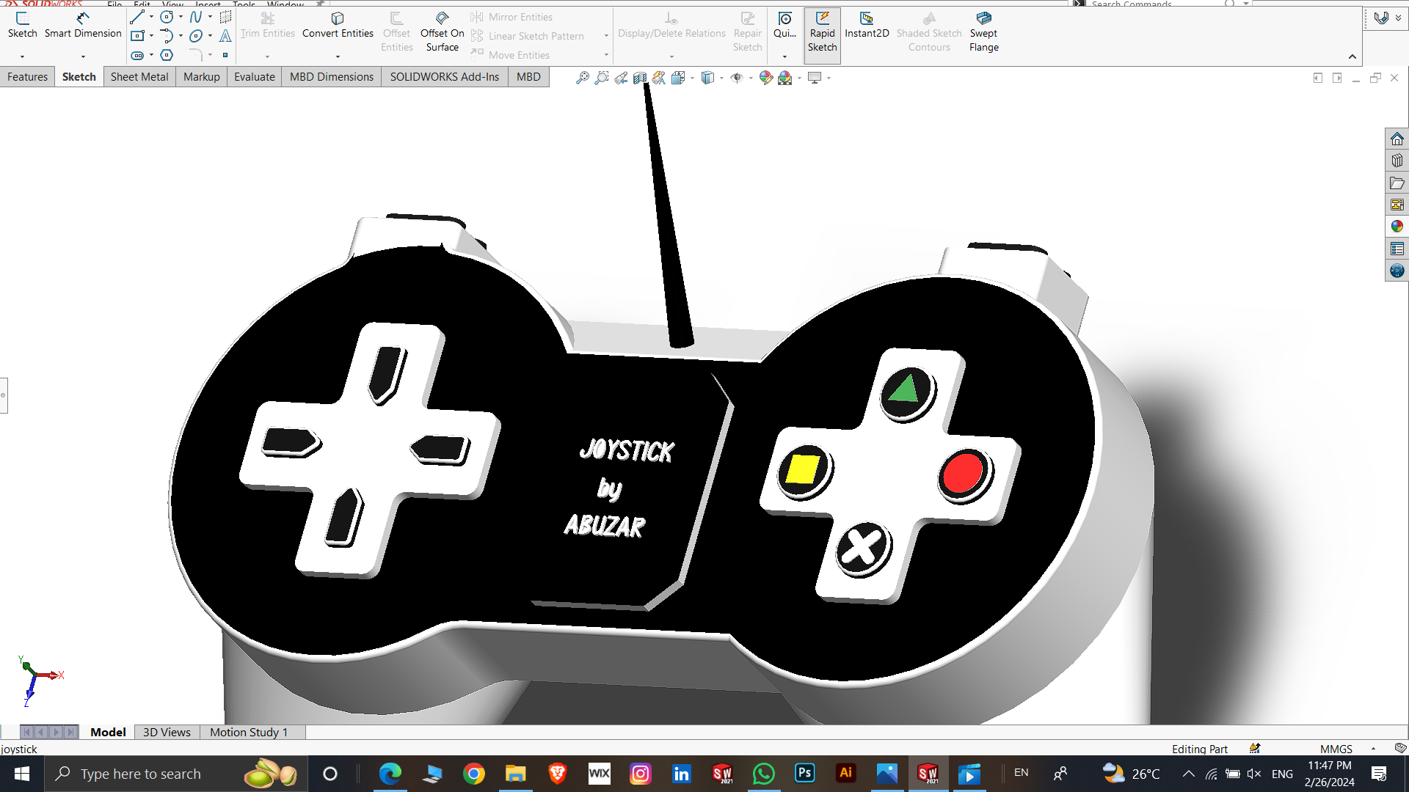Open Hide/Show Items eye icon
Screen dimensions: 1409x792
[736, 78]
